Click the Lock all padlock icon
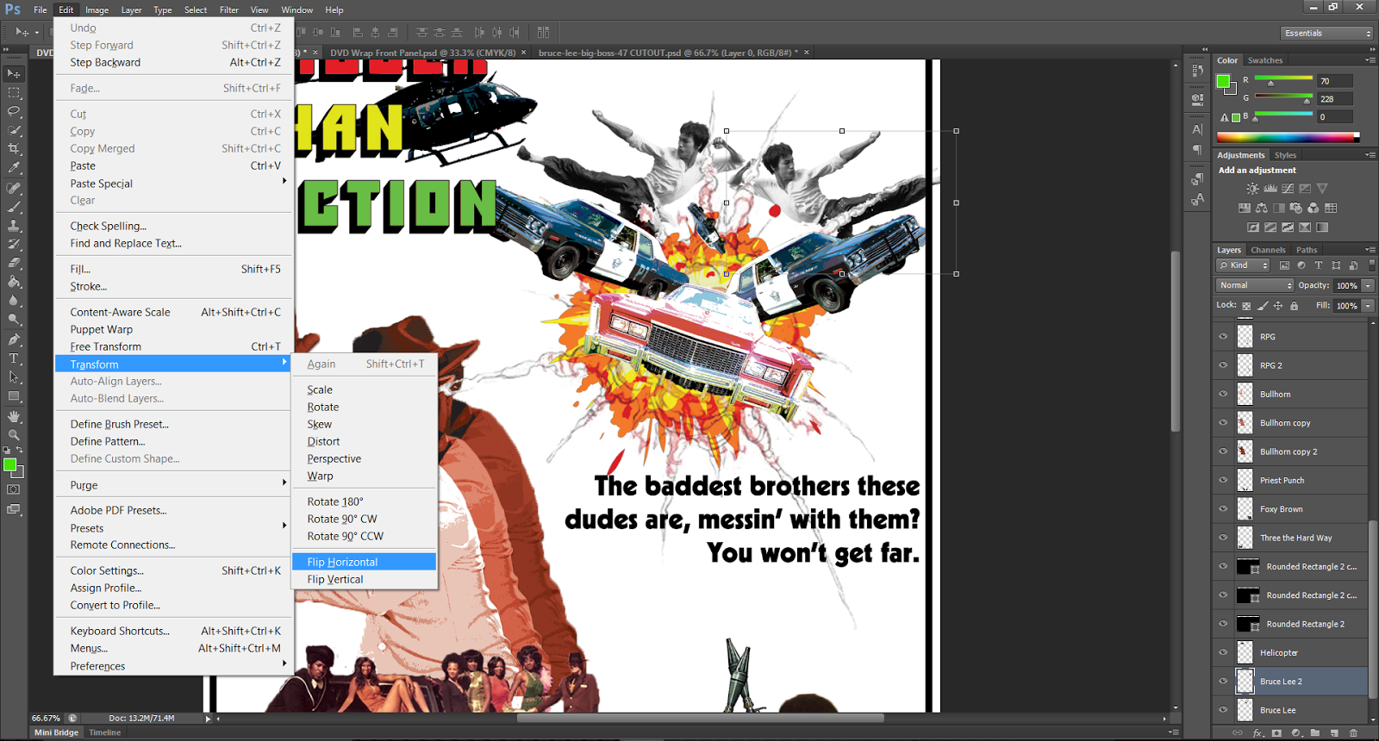1379x741 pixels. [x=1294, y=306]
